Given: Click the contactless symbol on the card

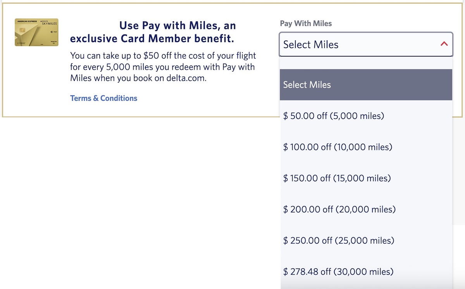Looking at the screenshot, I should [x=51, y=31].
